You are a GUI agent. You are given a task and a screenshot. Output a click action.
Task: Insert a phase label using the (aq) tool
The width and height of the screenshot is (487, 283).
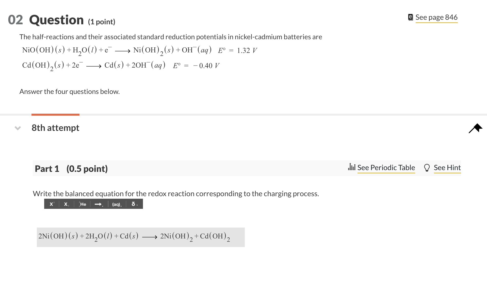[x=116, y=205]
